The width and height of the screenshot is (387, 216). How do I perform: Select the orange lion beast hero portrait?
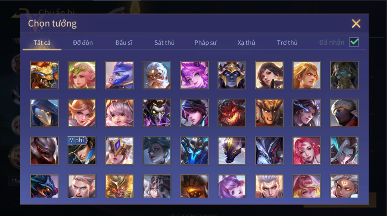point(44,75)
